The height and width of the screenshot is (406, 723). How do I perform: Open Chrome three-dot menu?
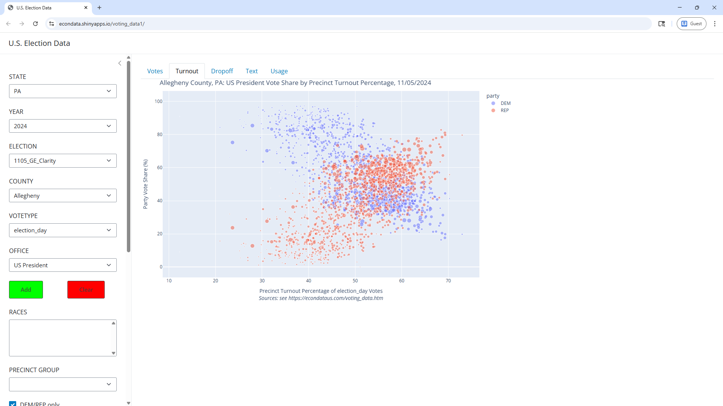click(x=715, y=24)
